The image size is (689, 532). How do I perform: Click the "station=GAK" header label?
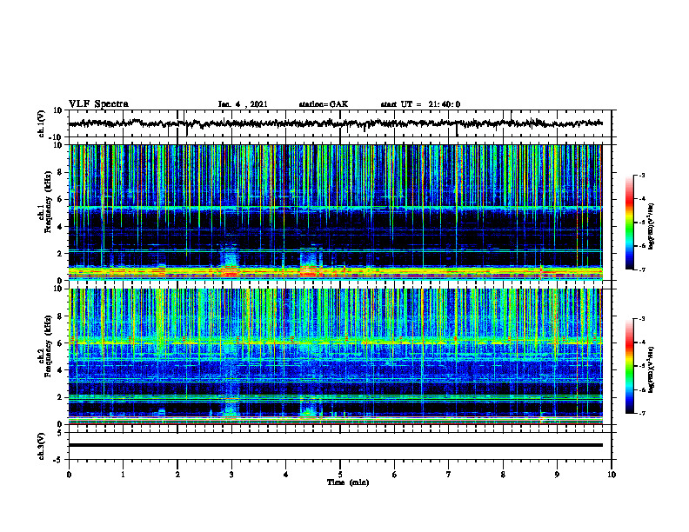pyautogui.click(x=324, y=104)
